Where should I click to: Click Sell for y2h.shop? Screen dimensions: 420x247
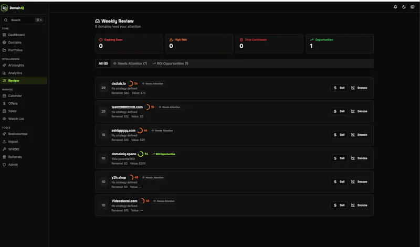(339, 181)
